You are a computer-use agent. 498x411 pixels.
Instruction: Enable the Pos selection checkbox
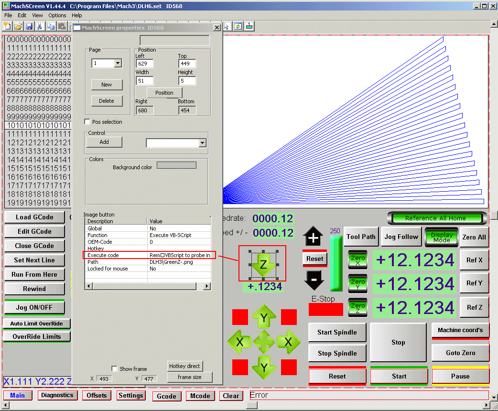pyautogui.click(x=87, y=122)
